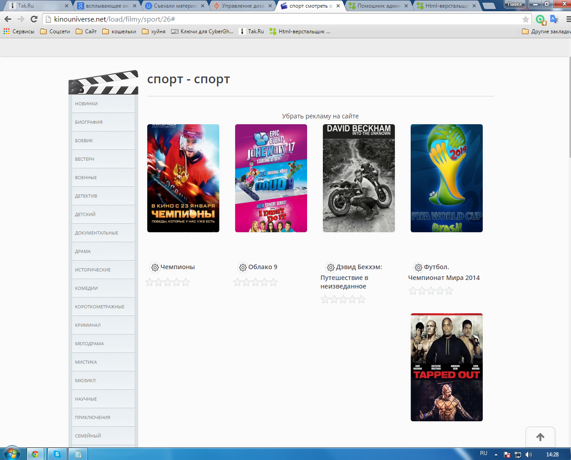This screenshot has height=460, width=571.
Task: Click the gear icon beside Облако 9
Action: click(x=243, y=267)
